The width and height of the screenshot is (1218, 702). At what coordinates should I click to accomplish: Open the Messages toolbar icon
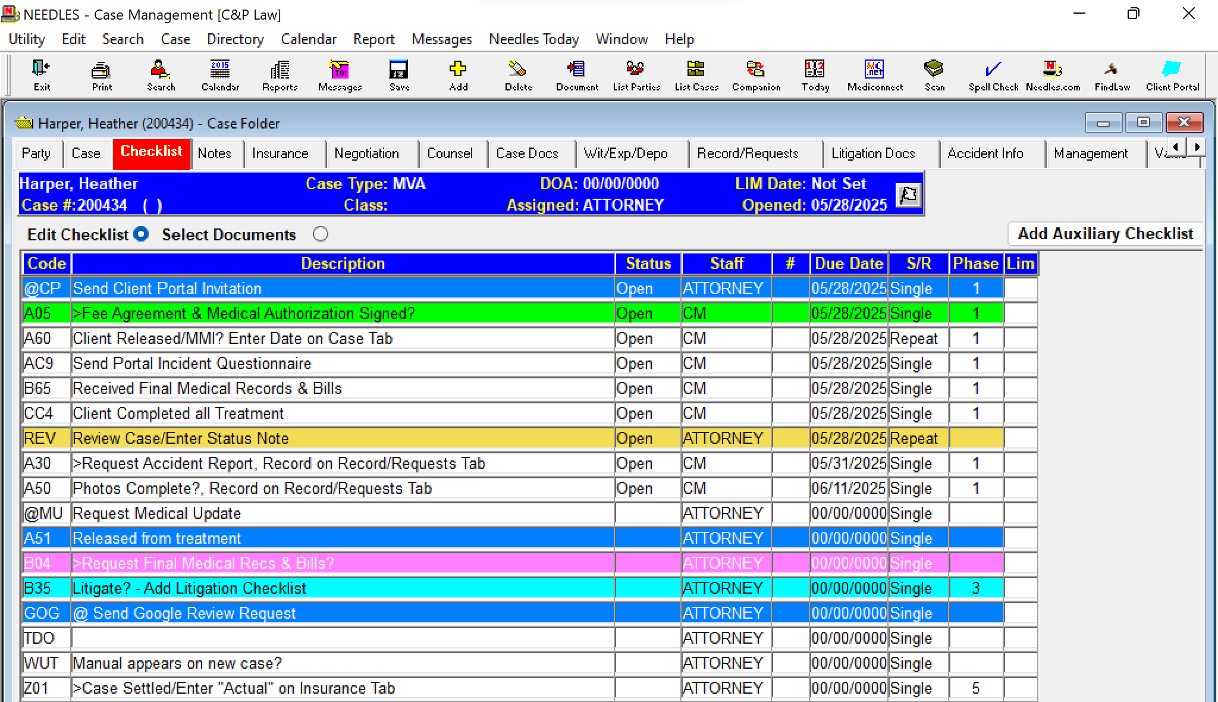[x=340, y=75]
